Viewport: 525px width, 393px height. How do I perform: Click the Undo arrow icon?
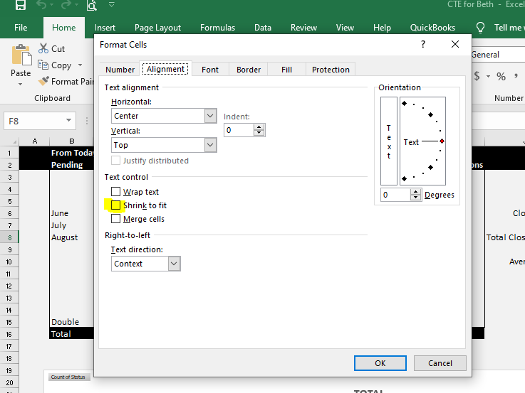click(x=41, y=5)
